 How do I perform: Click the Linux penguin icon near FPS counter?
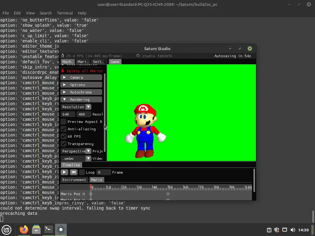pyautogui.click(x=63, y=56)
